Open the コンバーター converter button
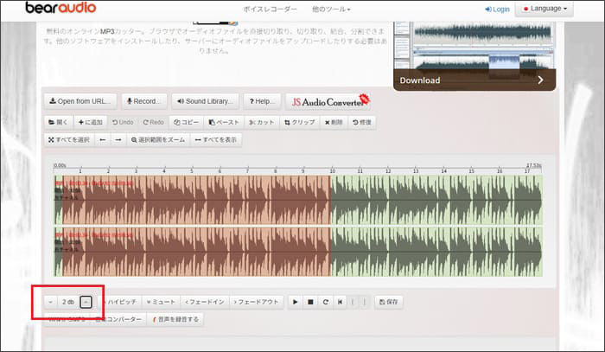Image resolution: width=605 pixels, height=352 pixels. 118,320
